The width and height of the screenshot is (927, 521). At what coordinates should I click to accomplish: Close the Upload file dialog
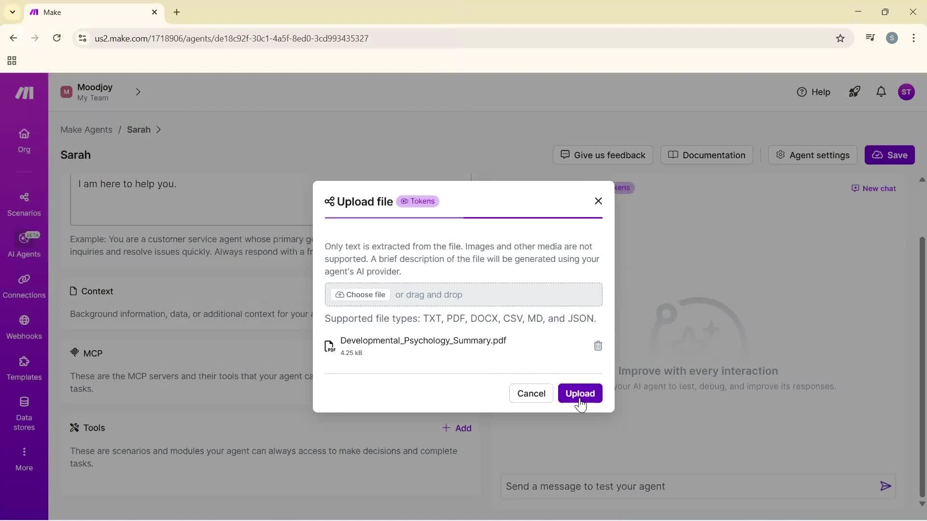598,201
